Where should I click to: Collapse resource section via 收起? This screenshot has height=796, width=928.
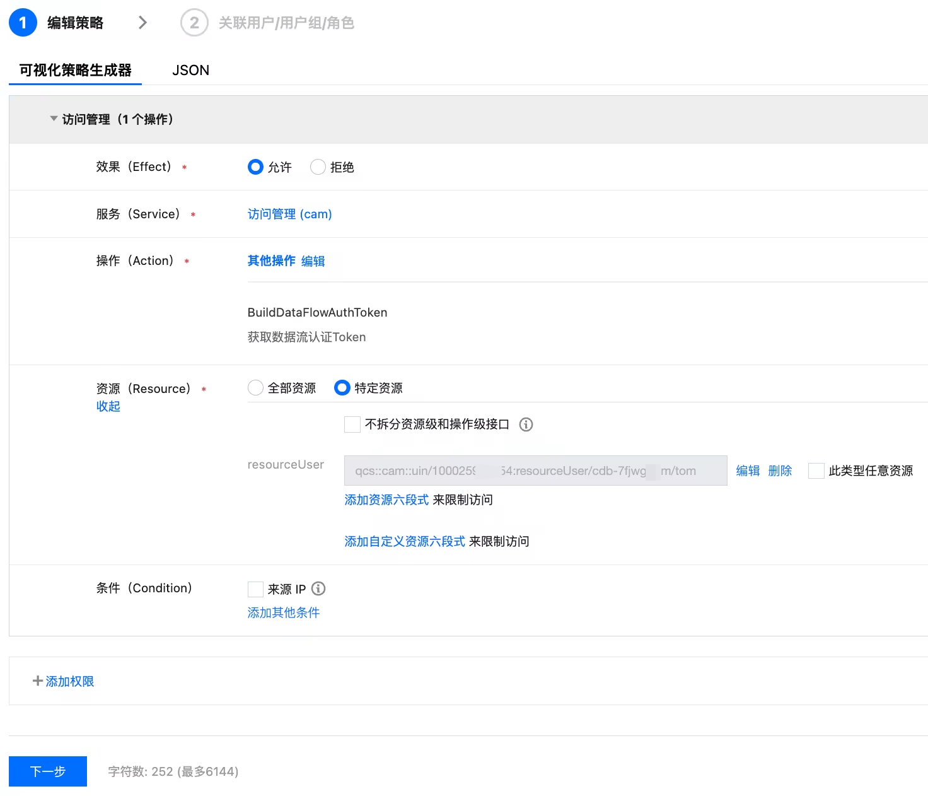coord(108,406)
